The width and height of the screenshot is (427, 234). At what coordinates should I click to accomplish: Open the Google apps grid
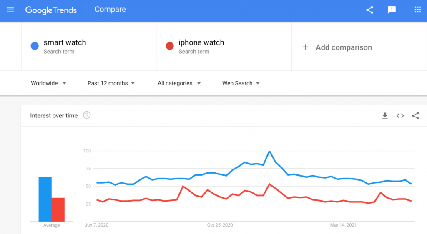point(418,10)
